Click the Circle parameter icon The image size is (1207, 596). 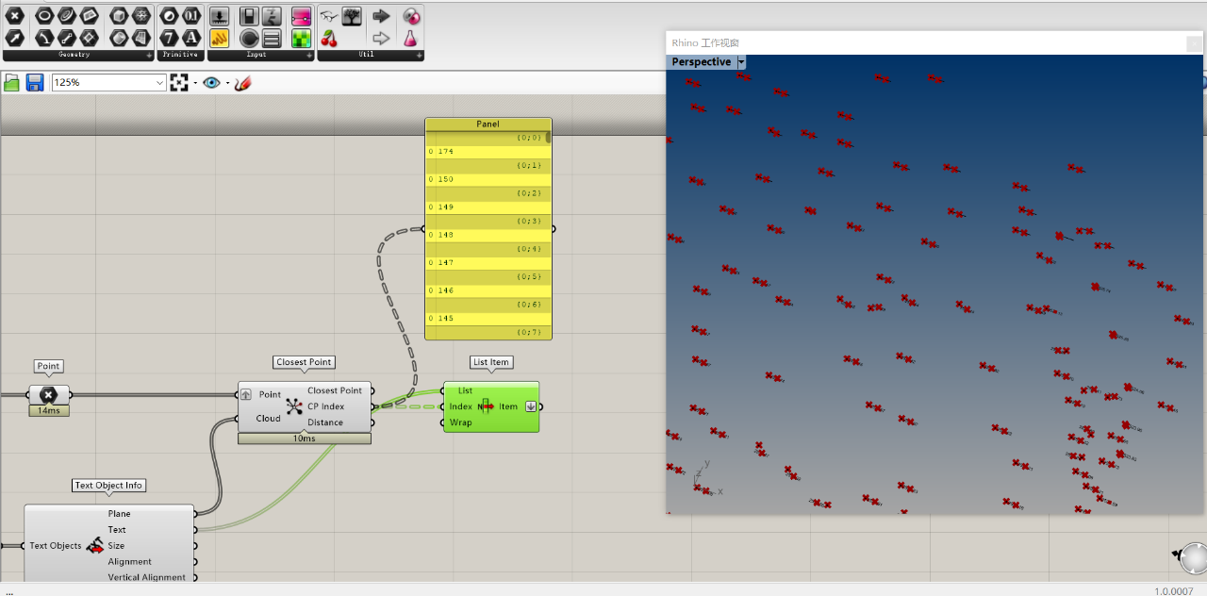tap(43, 16)
